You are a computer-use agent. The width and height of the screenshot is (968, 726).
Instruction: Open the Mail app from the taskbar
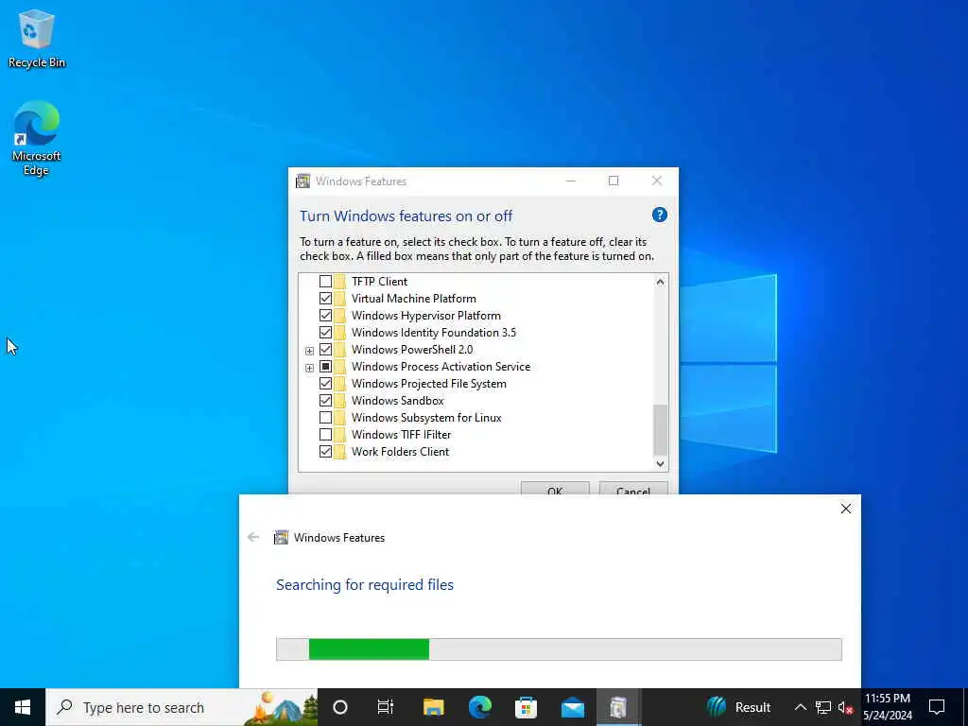tap(572, 707)
